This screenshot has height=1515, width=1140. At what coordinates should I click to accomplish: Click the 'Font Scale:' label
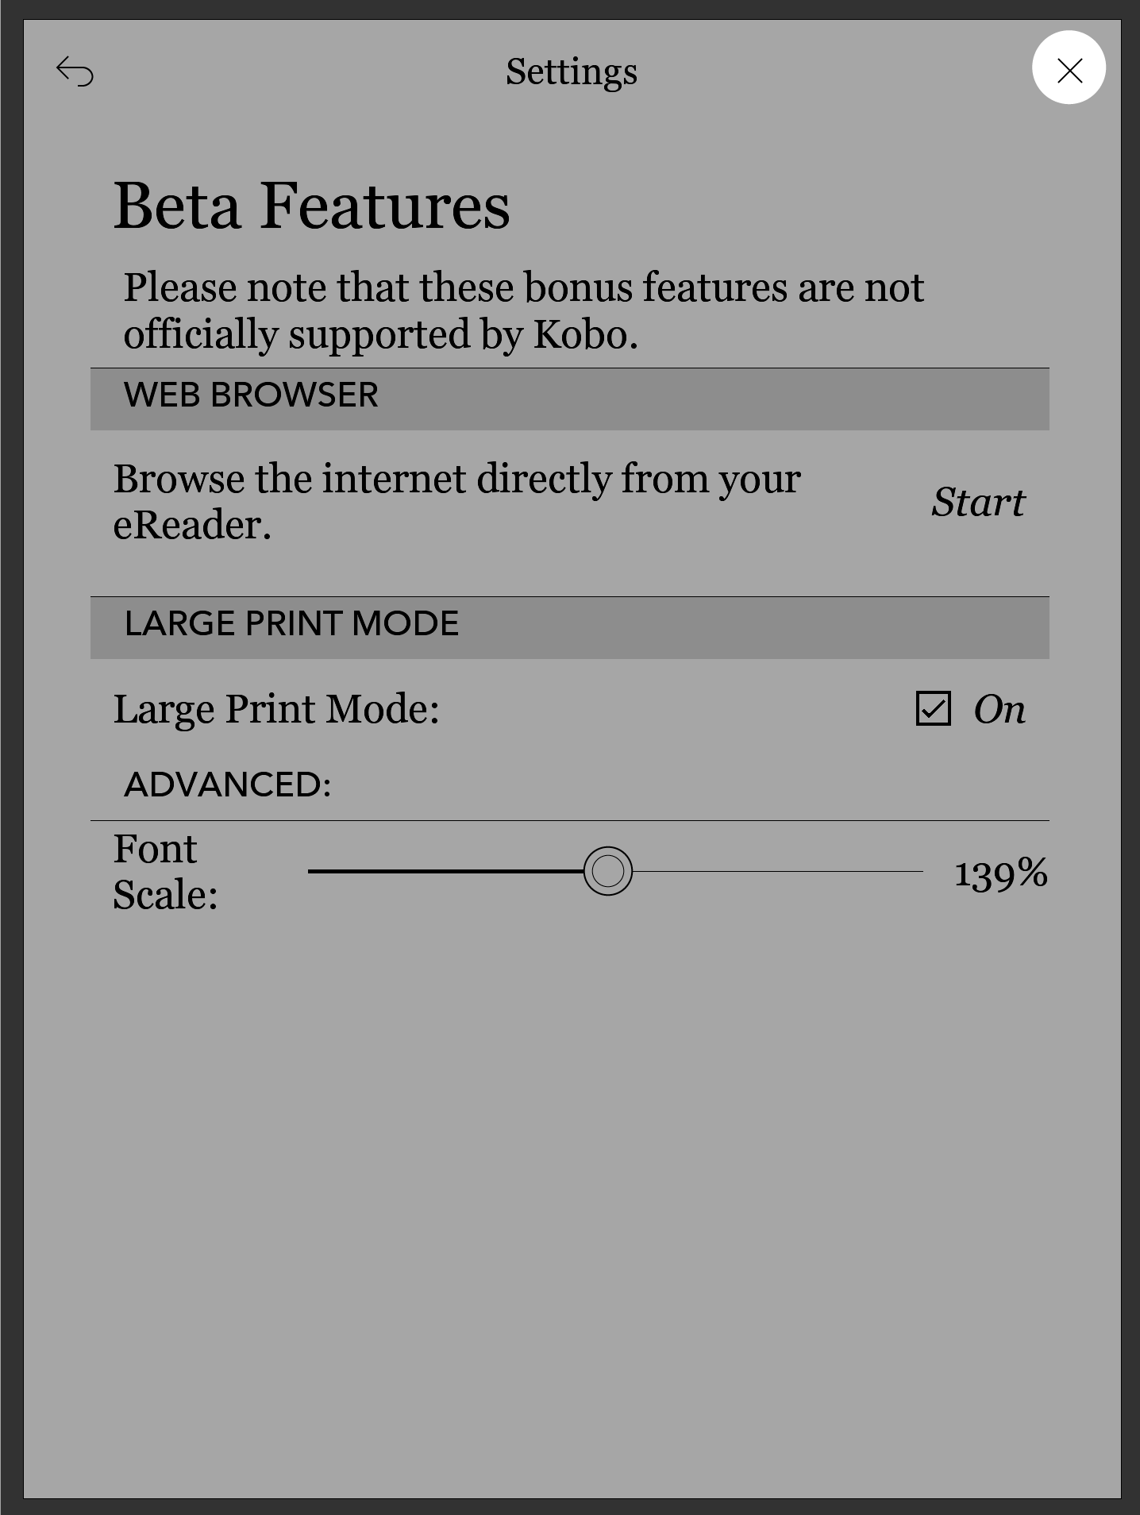(165, 872)
